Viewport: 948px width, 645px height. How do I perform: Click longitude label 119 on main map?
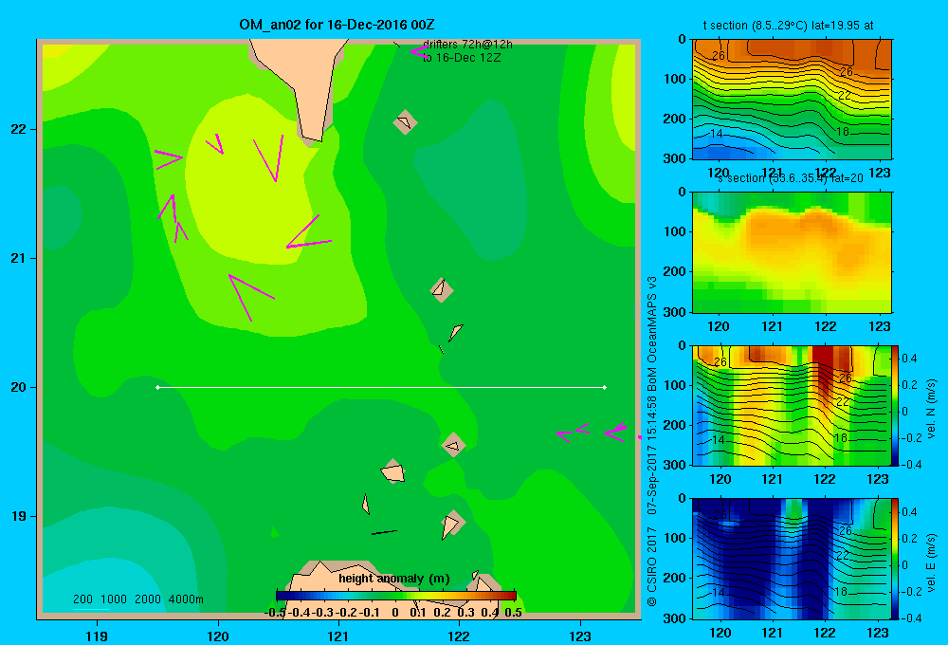[97, 636]
